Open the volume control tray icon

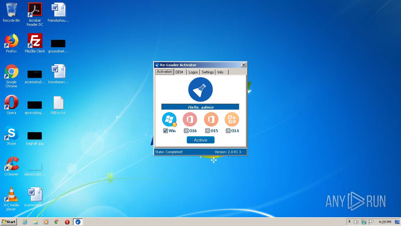(x=356, y=222)
